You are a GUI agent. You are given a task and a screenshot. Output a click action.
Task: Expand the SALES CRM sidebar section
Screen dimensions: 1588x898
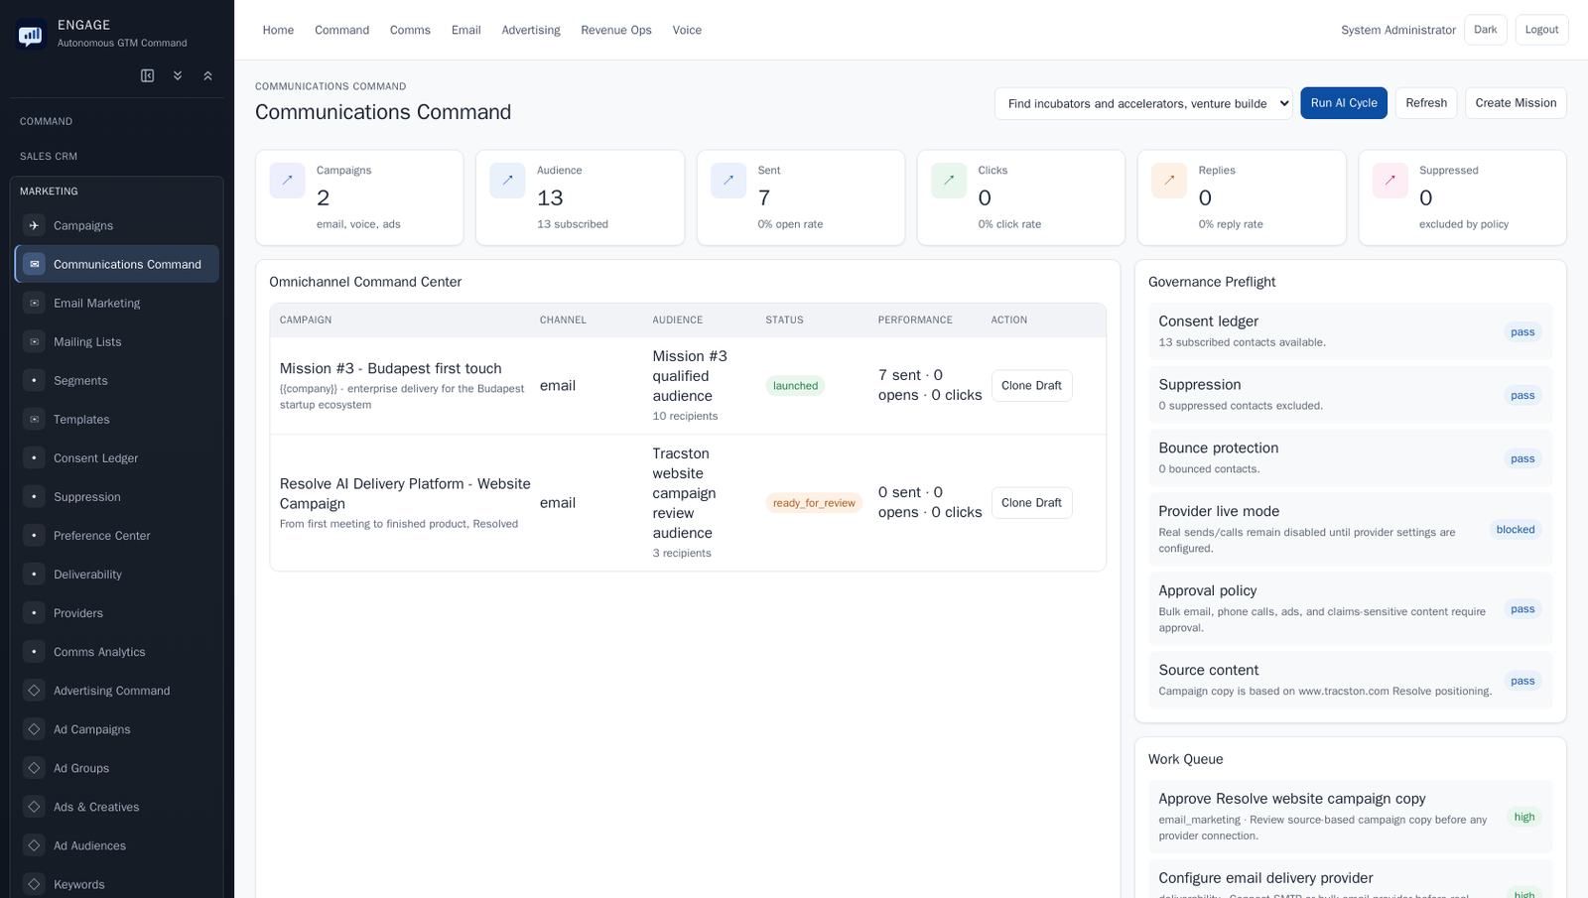click(x=117, y=156)
